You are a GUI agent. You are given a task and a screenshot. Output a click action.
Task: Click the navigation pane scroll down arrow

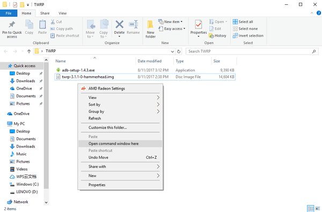click(x=46, y=202)
